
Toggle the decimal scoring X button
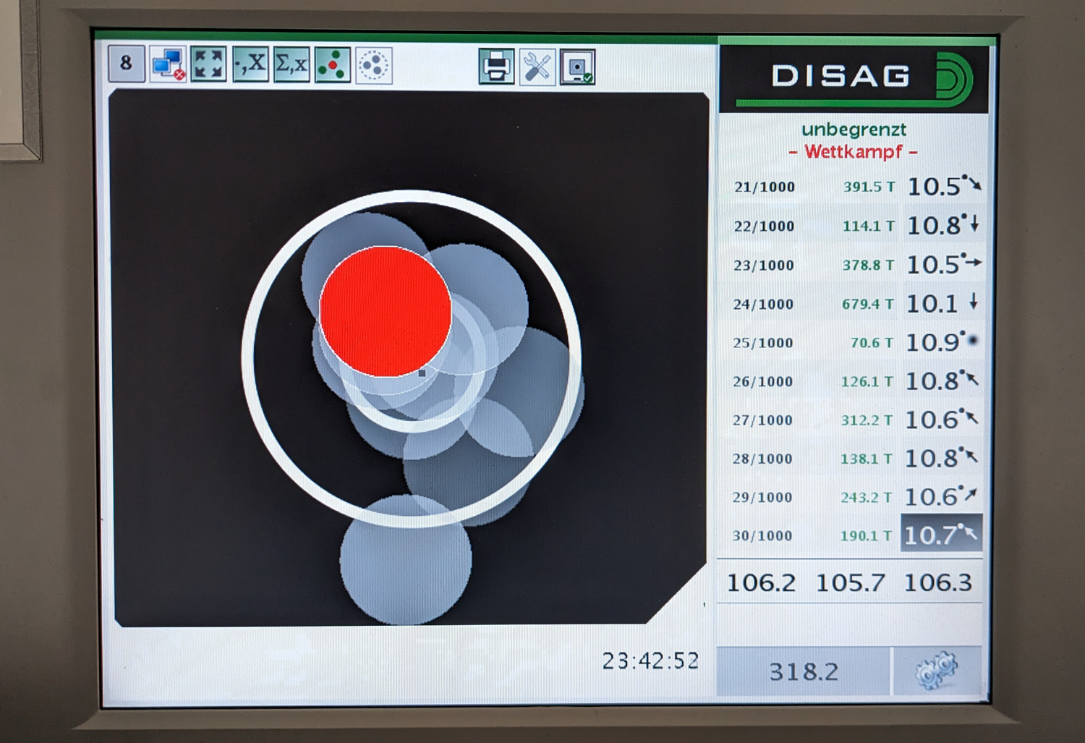click(x=250, y=64)
